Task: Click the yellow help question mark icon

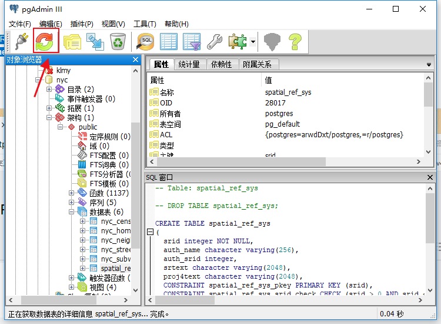Action: (295, 41)
